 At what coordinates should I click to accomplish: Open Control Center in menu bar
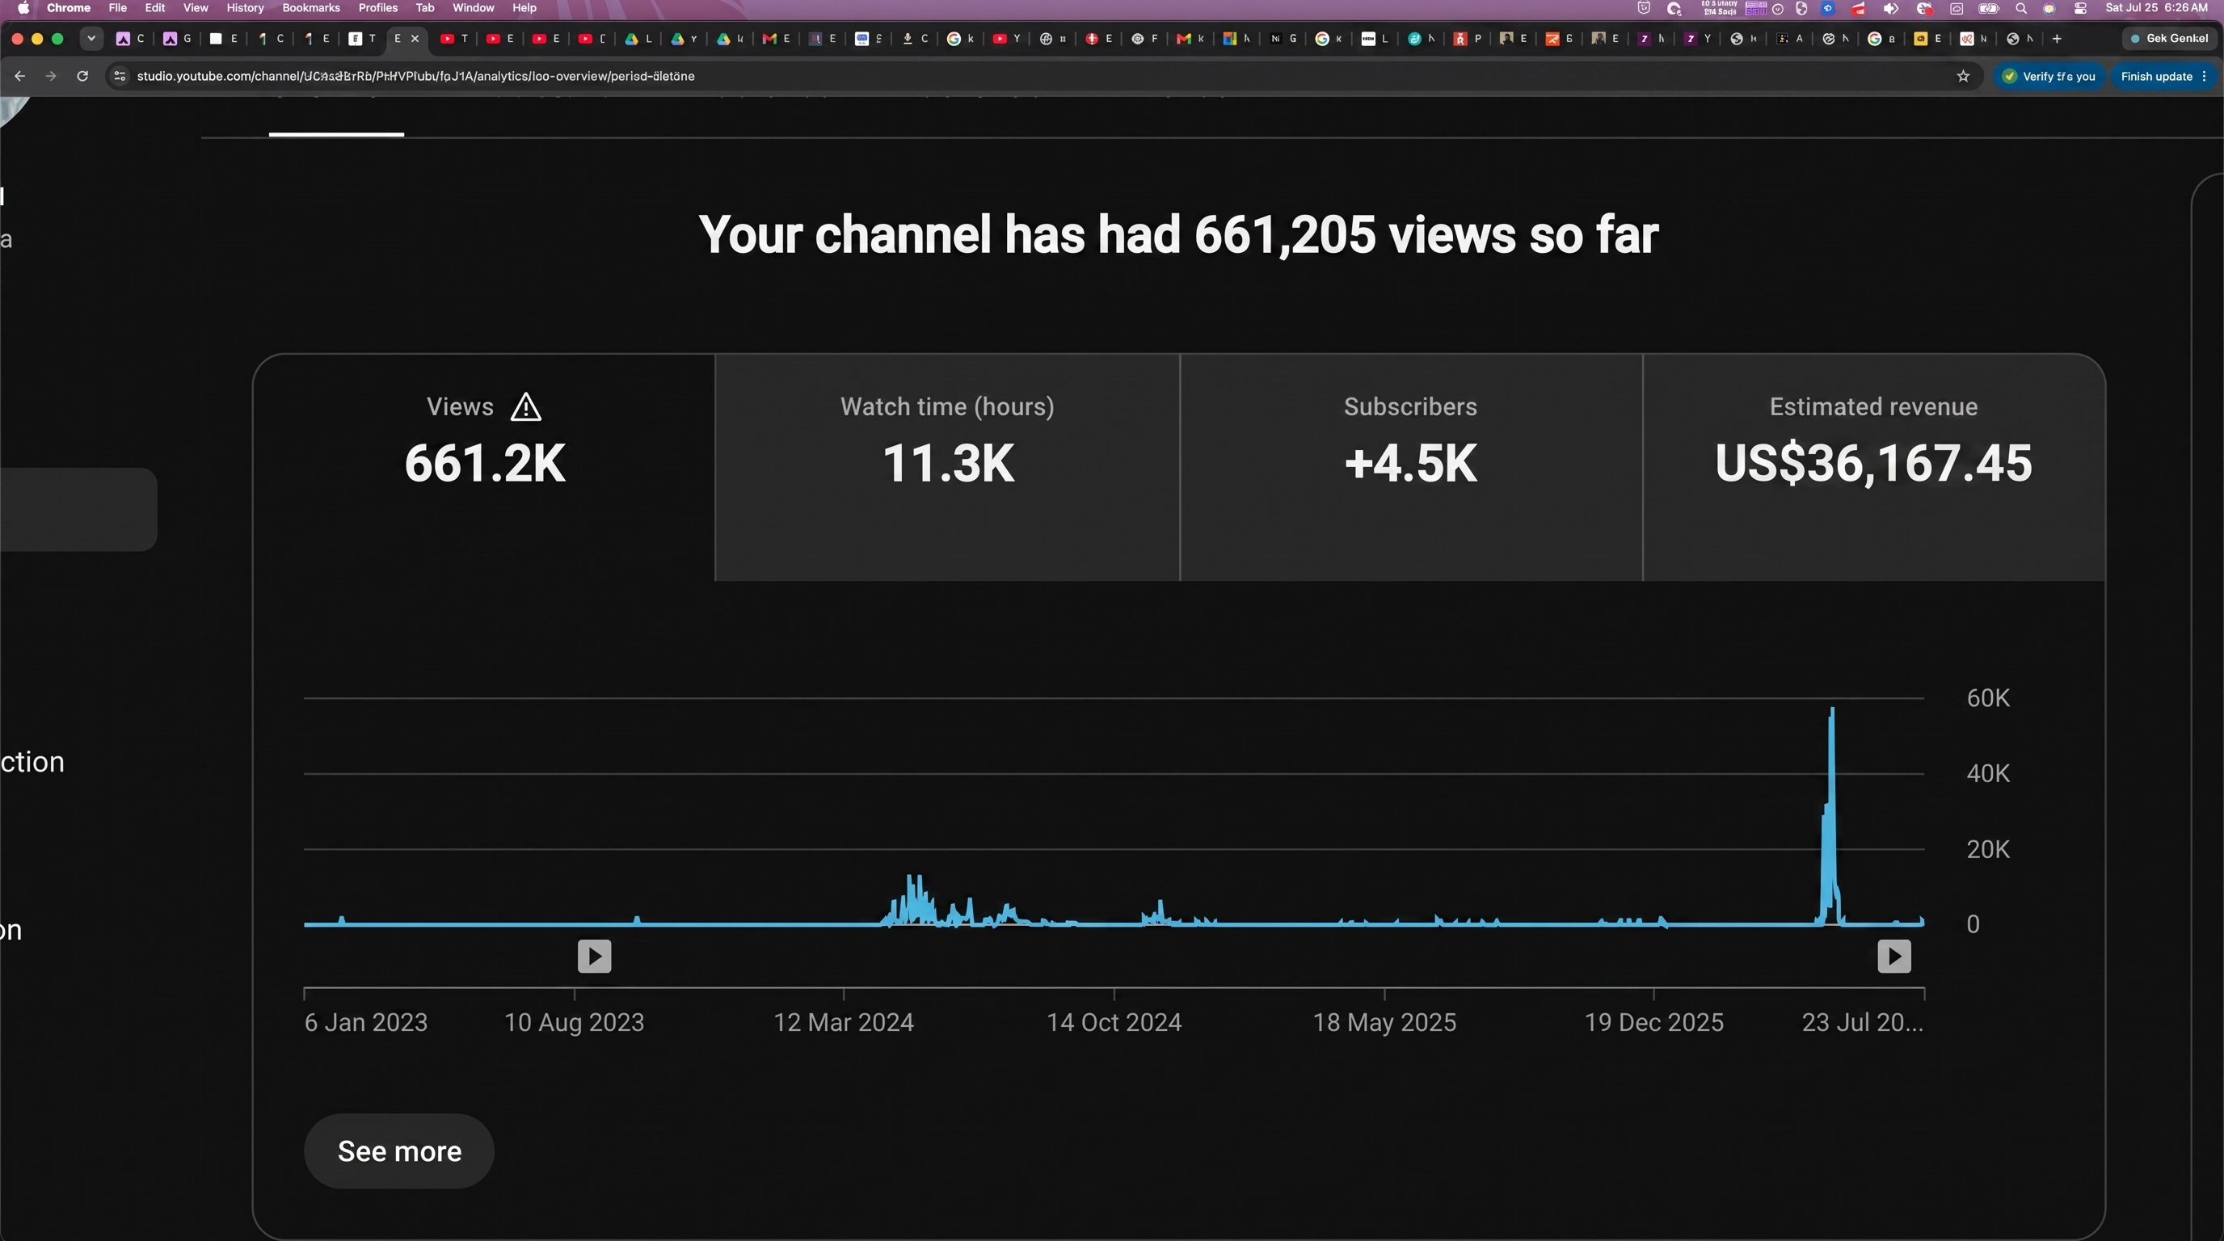click(x=2081, y=8)
